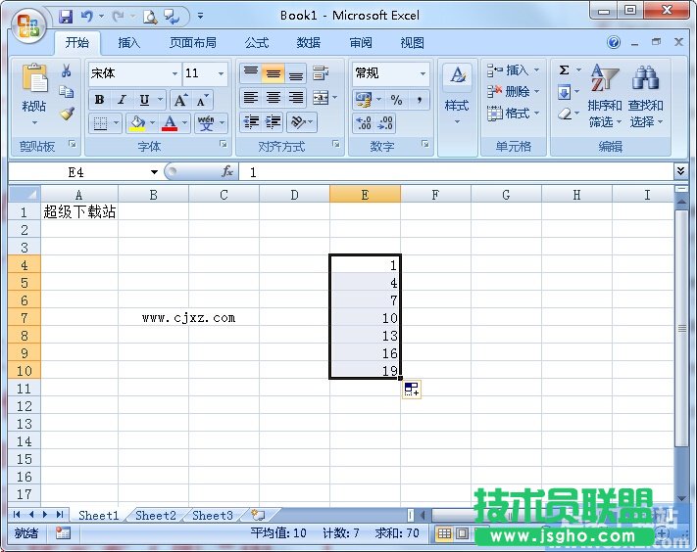
Task: Open the Sheet2 worksheet tab
Action: pyautogui.click(x=156, y=515)
